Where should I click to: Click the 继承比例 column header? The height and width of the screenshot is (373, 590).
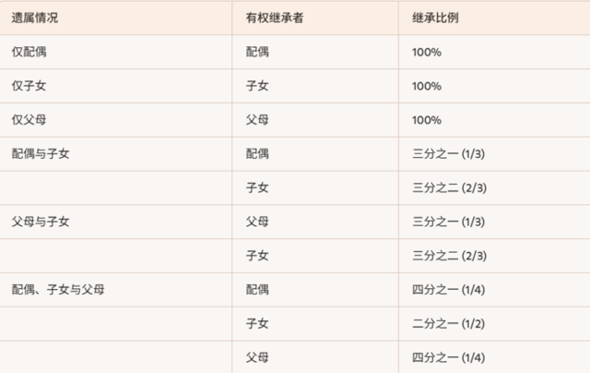(x=435, y=18)
